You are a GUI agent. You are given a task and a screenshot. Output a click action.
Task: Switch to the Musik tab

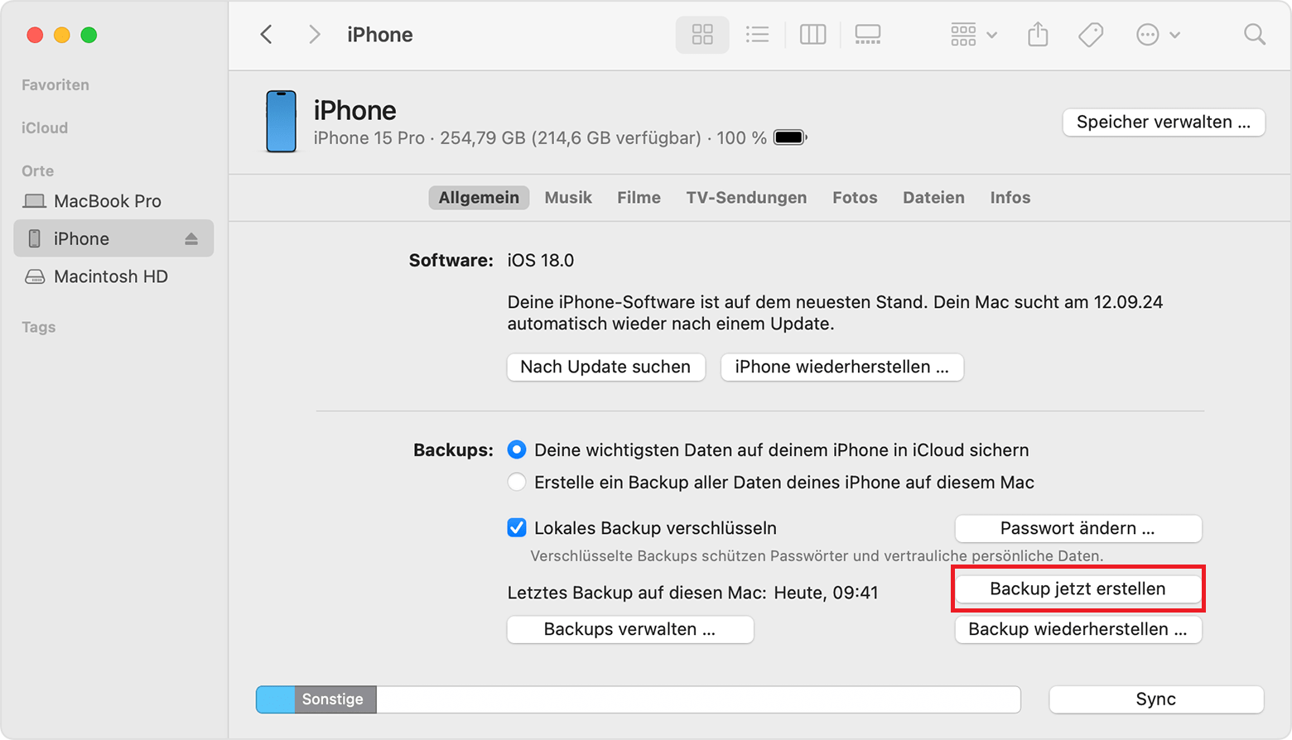click(x=568, y=197)
